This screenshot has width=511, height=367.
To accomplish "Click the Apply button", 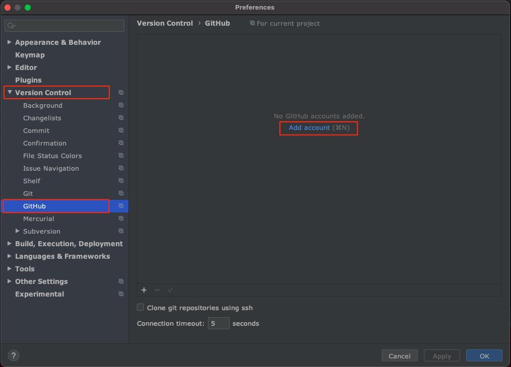I will [442, 356].
